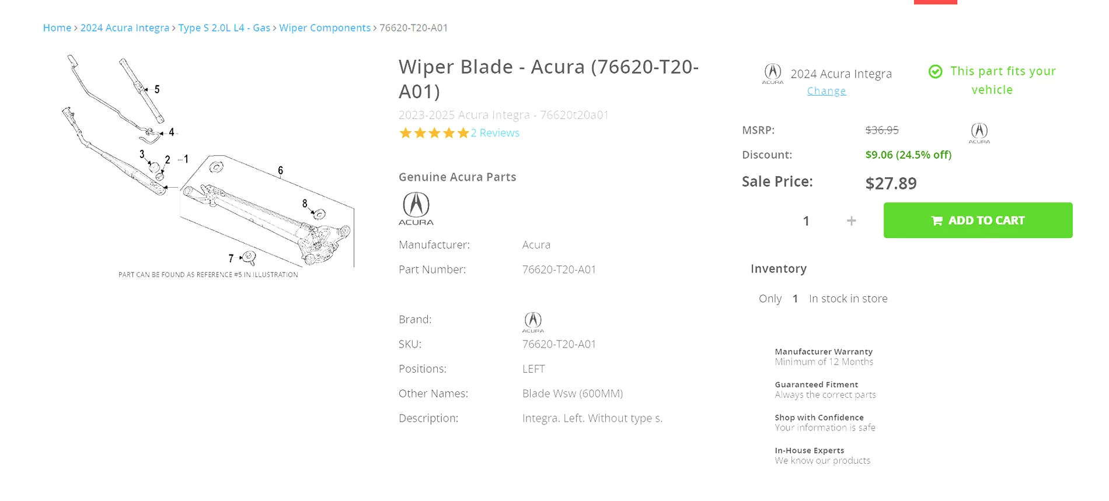Select Type S 2.0L L4 - Gas breadcrumb
The image size is (1109, 501).
point(224,27)
